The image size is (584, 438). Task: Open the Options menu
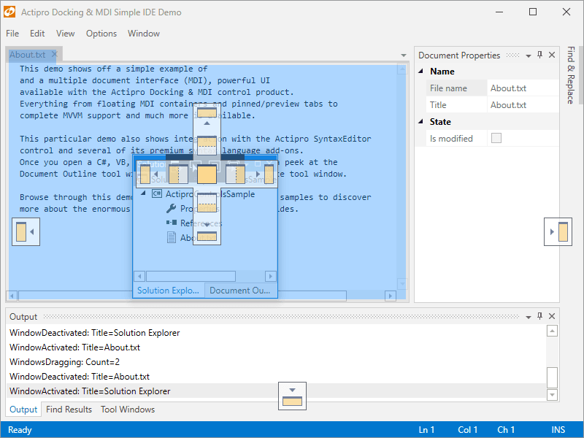click(x=101, y=33)
